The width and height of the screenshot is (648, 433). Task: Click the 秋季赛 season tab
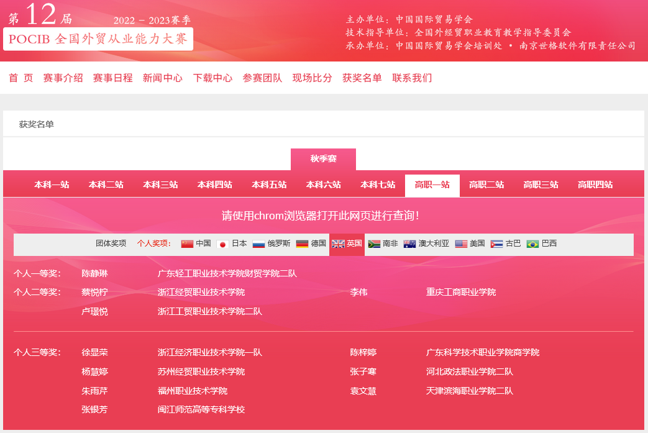click(x=323, y=159)
